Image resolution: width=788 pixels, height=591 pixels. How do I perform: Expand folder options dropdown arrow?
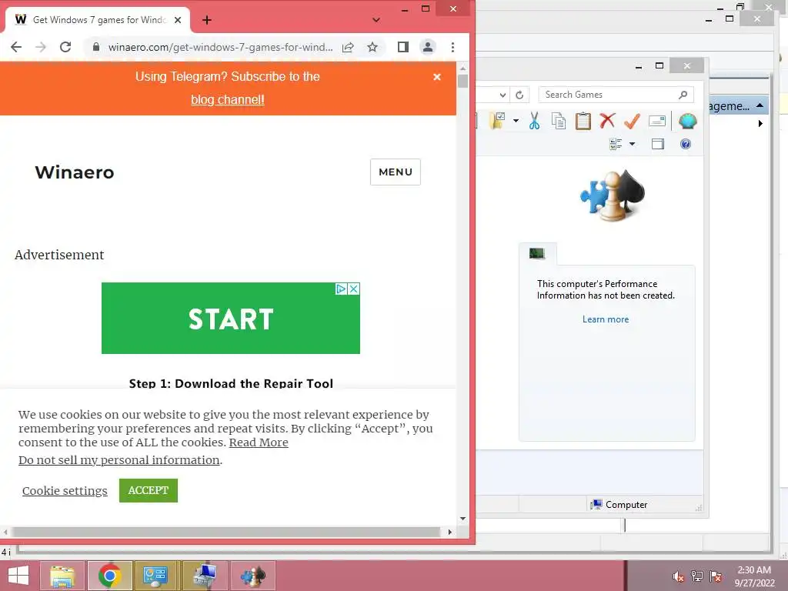click(x=516, y=121)
